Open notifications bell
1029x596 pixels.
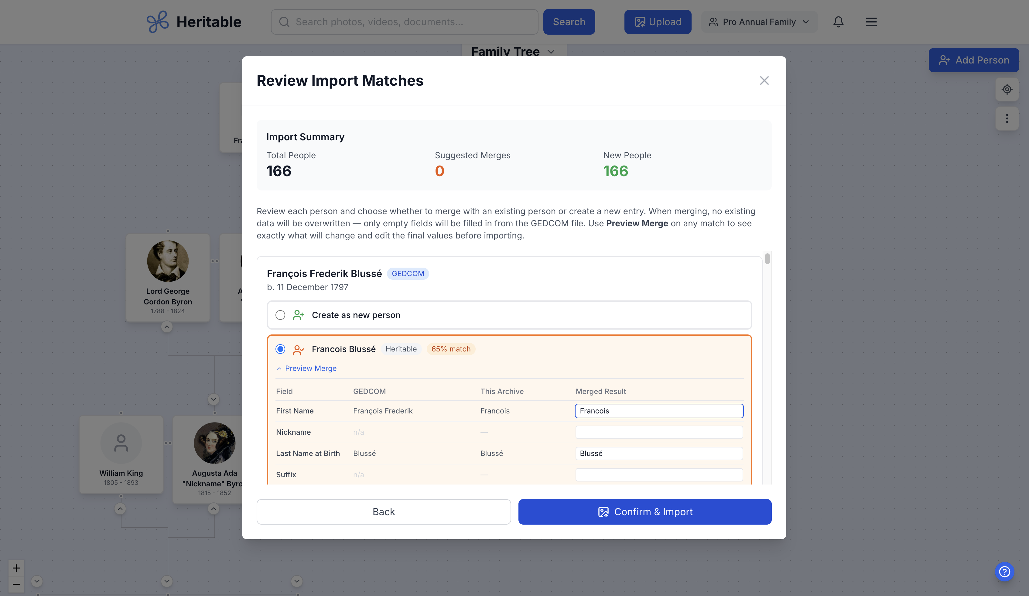click(838, 22)
